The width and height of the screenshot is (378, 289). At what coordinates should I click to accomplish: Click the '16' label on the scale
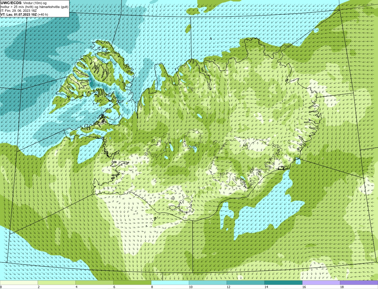tap(304, 287)
